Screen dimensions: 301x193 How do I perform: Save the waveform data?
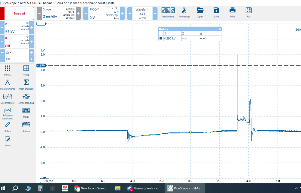coord(216,12)
